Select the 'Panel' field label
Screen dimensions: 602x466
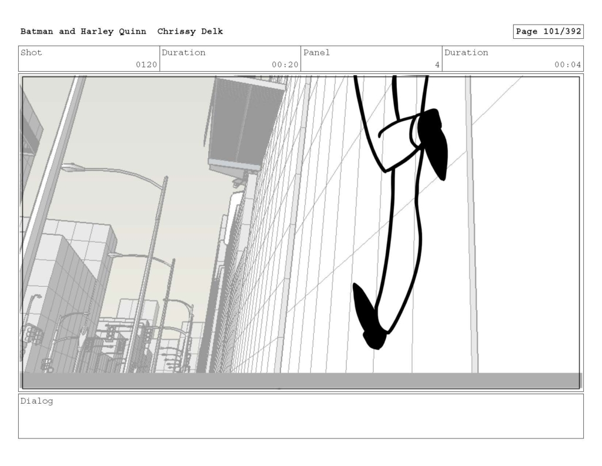click(317, 52)
